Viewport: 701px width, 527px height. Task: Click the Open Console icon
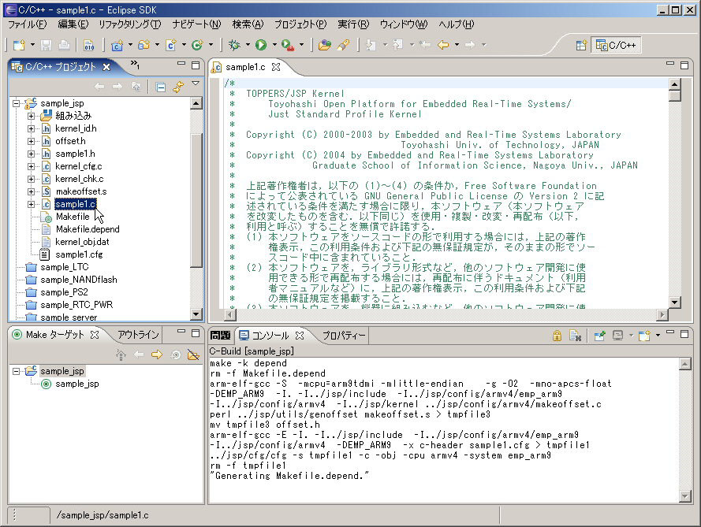644,336
